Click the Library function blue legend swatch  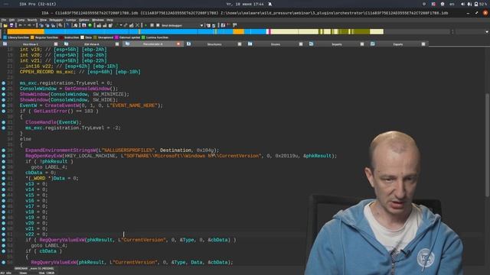click(5, 37)
